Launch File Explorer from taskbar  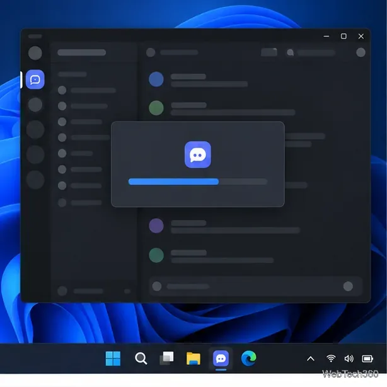coord(193,359)
